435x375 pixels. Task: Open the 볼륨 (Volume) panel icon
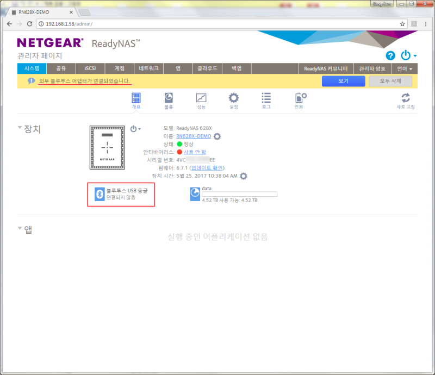point(167,99)
